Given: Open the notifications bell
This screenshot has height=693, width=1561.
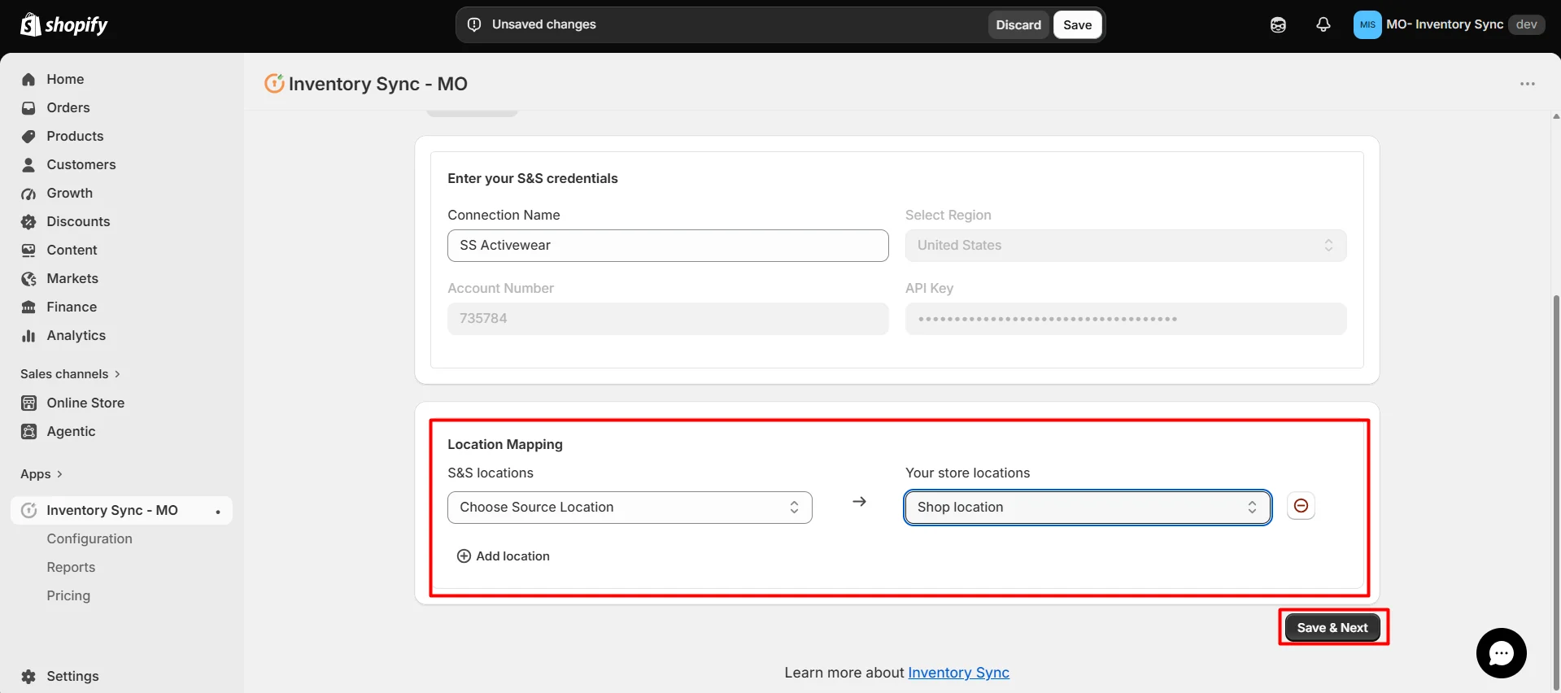Looking at the screenshot, I should 1323,24.
